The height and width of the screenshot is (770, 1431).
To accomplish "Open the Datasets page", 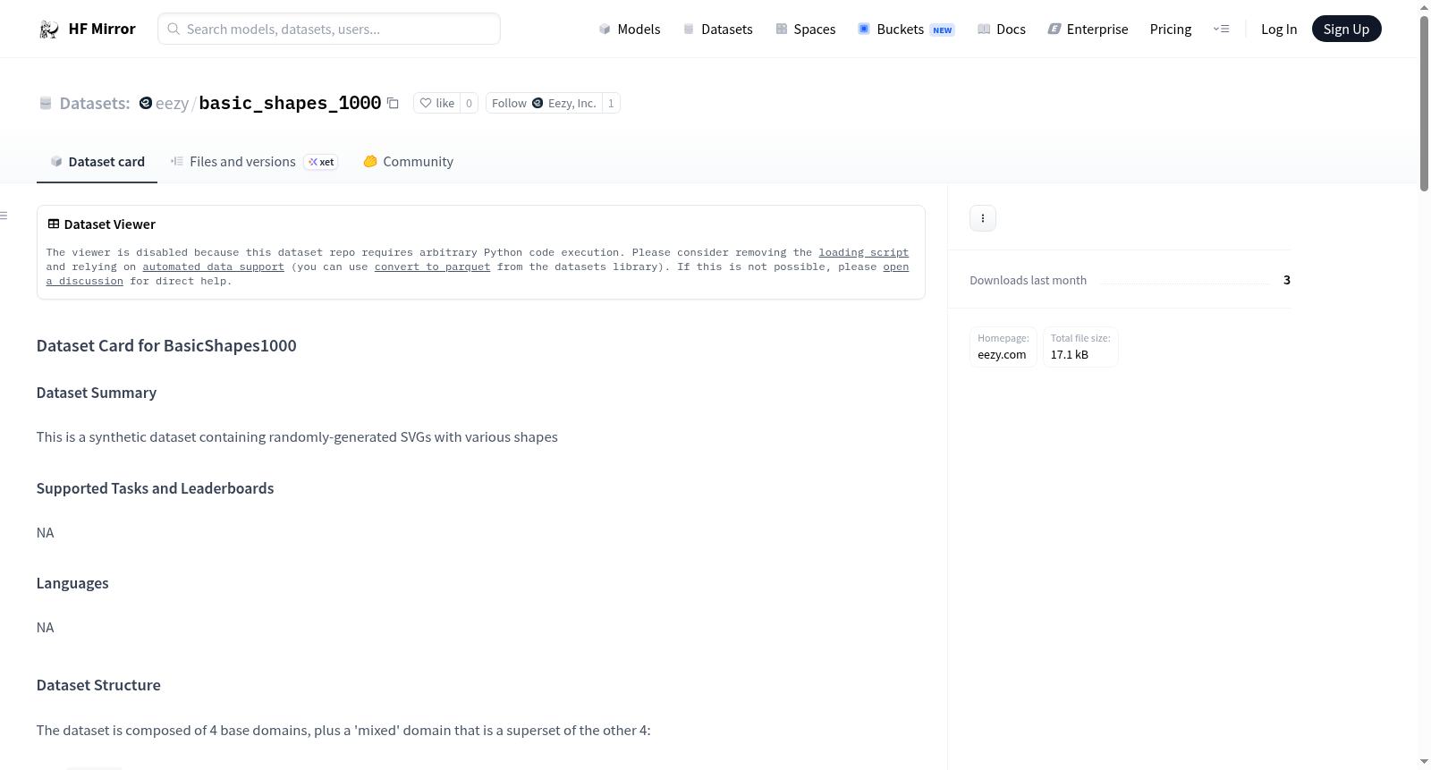I will (718, 29).
